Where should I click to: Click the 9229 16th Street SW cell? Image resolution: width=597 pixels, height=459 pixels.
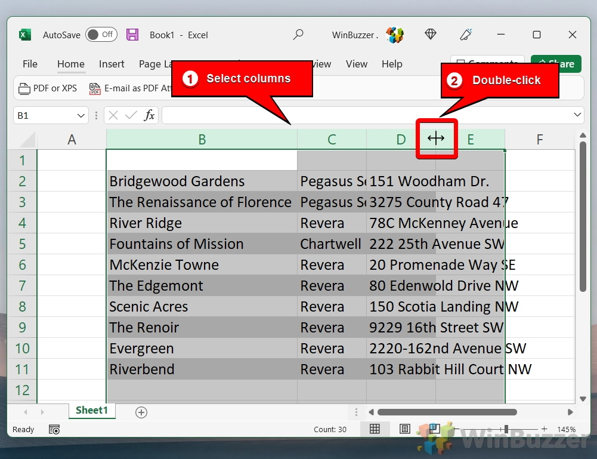coord(401,328)
